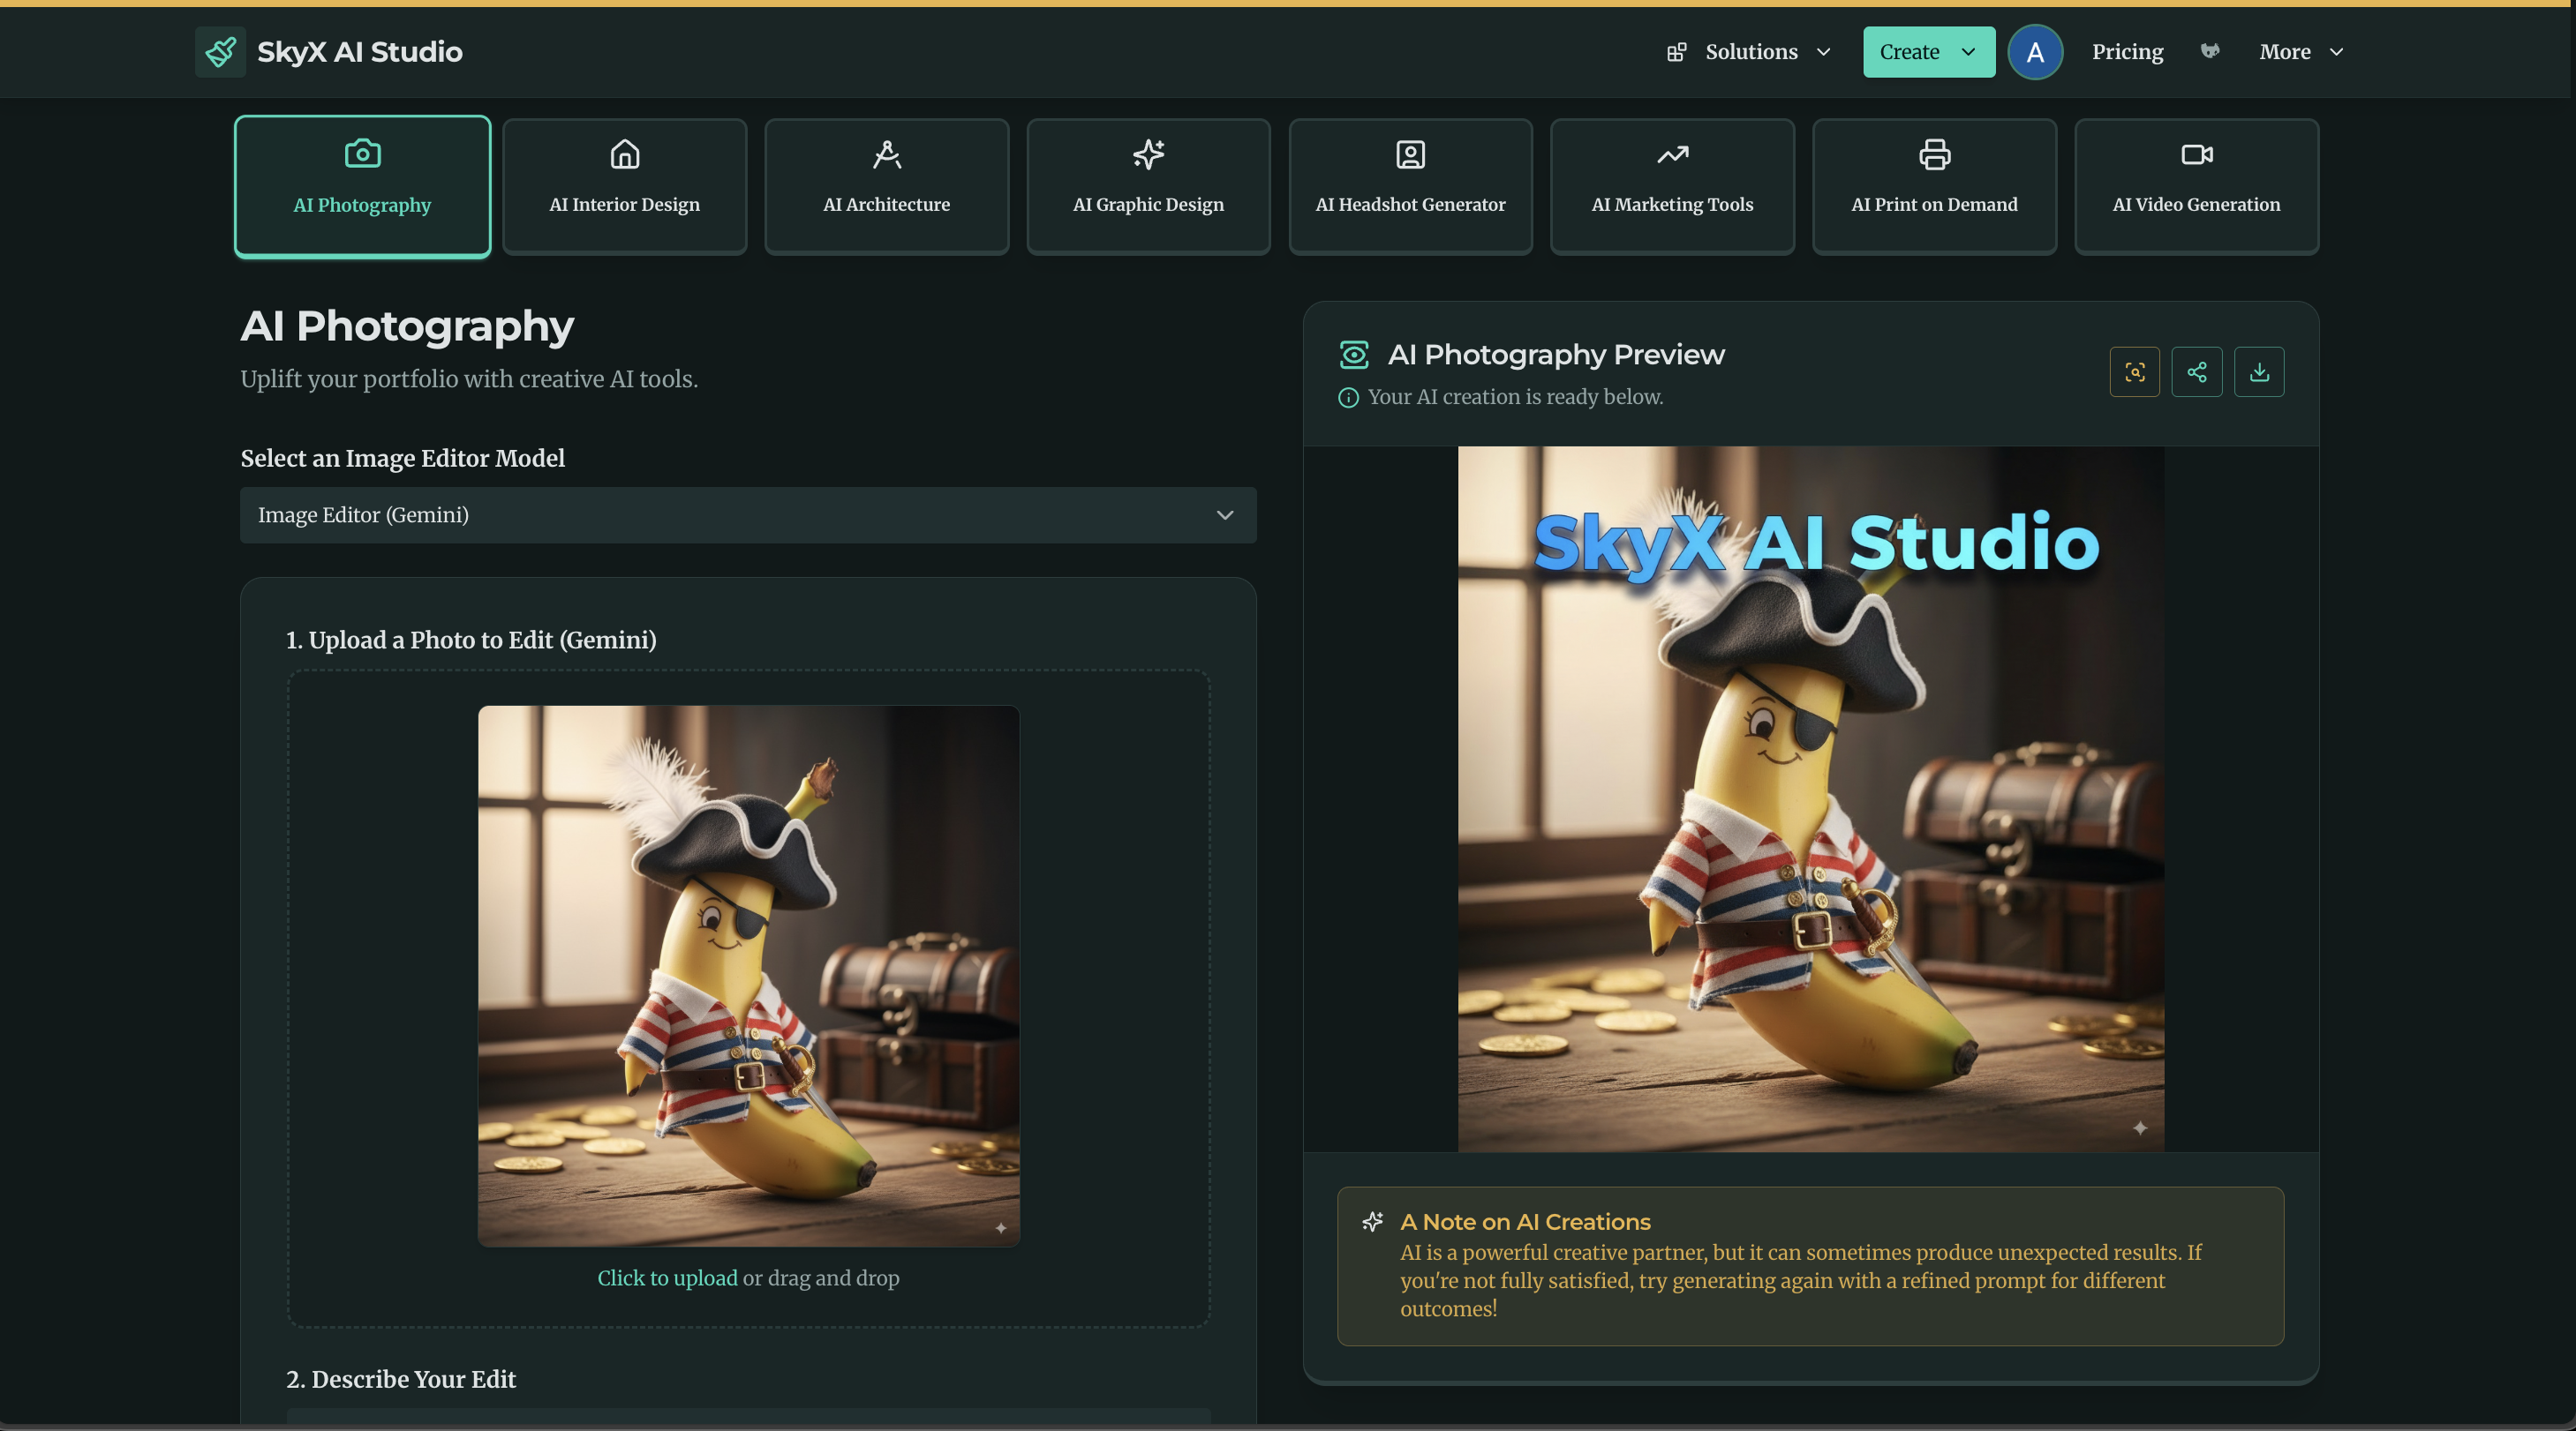
Task: Download the AI creation using download icon
Action: 2258,371
